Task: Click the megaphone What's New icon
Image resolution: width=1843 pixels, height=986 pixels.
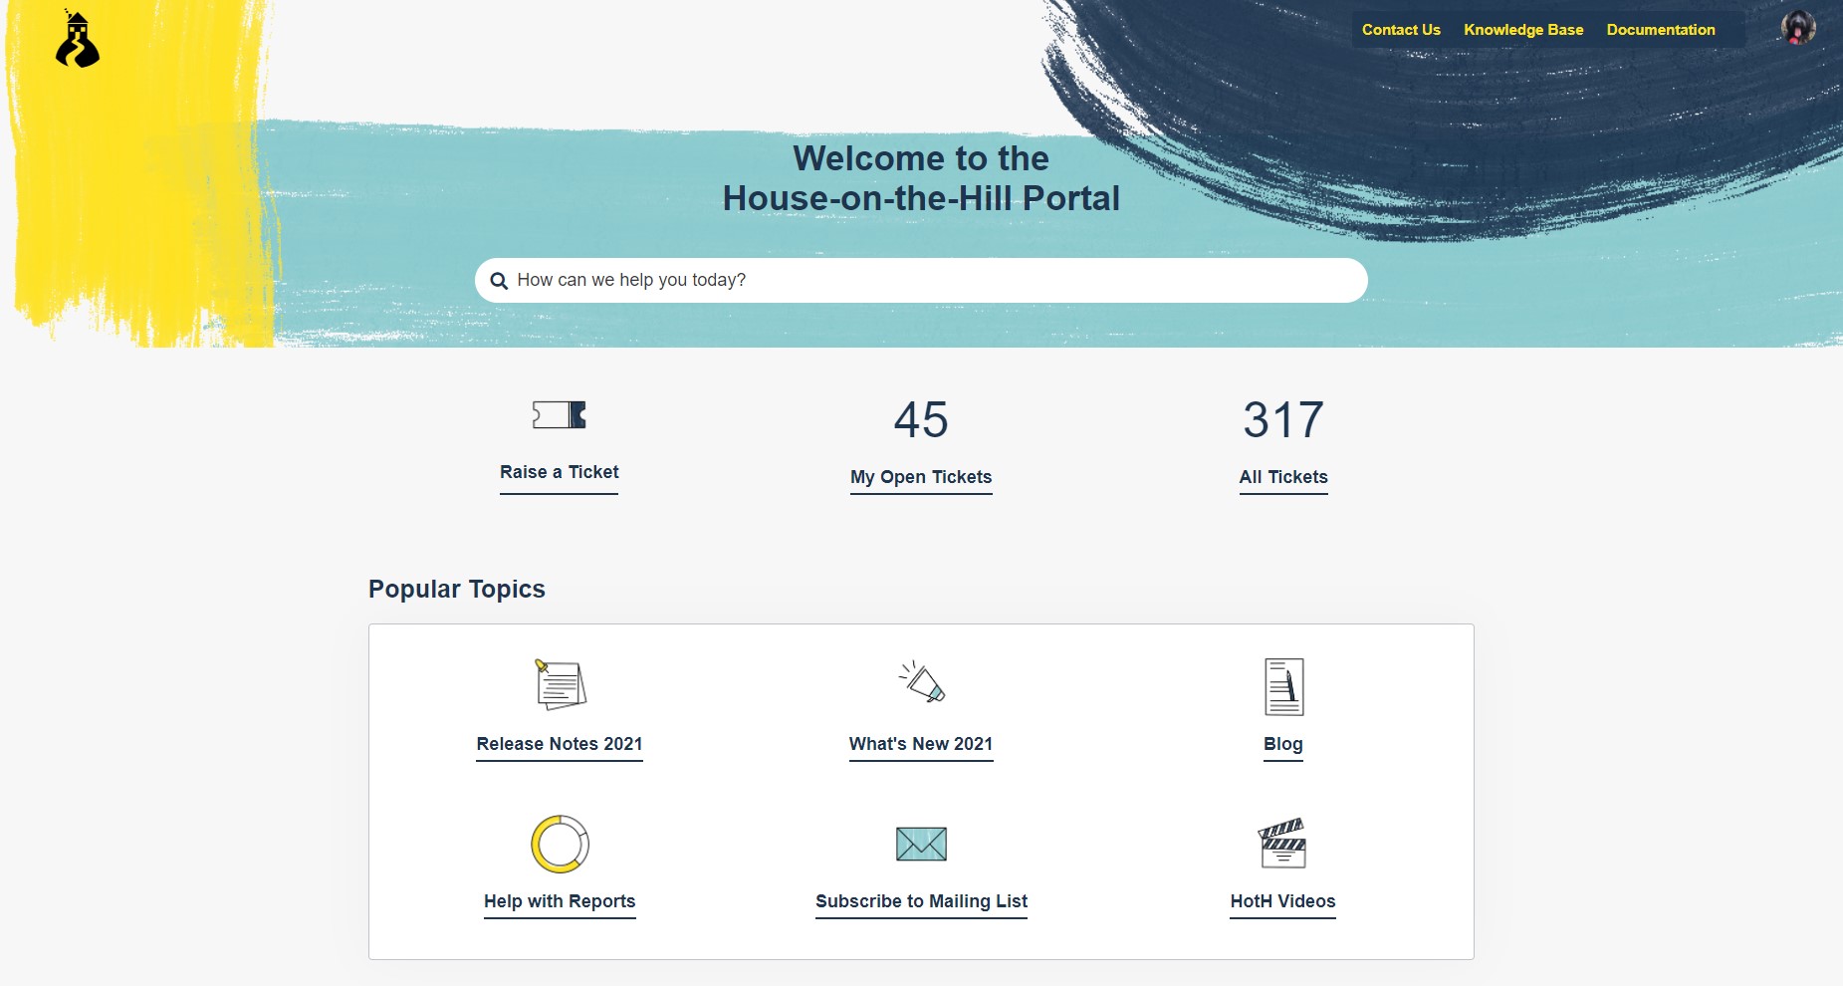Action: tap(921, 683)
